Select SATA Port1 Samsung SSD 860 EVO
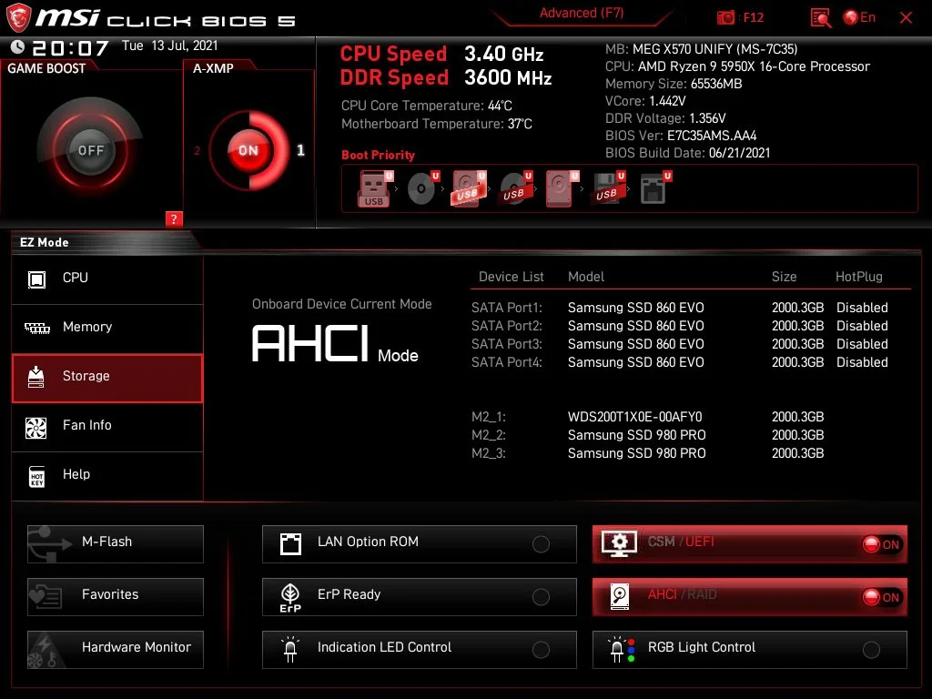The width and height of the screenshot is (932, 699). coord(679,308)
